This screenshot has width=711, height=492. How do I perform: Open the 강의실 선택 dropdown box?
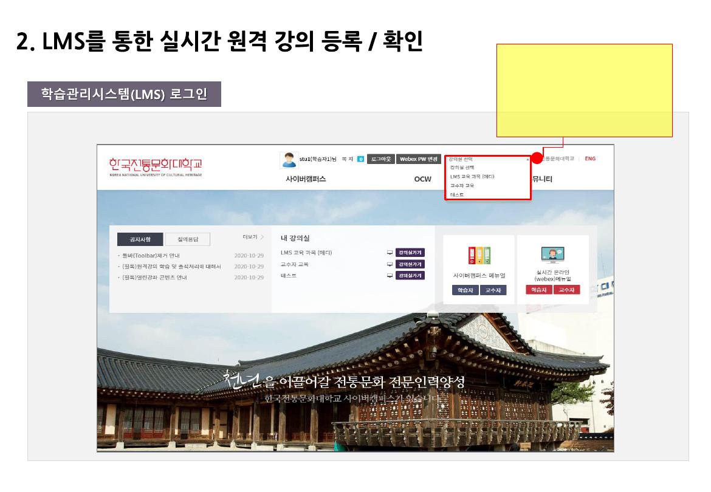487,159
